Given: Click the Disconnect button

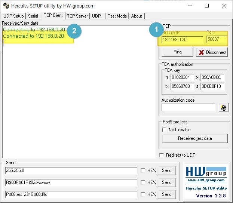Looking at the screenshot, I should 212,52.
